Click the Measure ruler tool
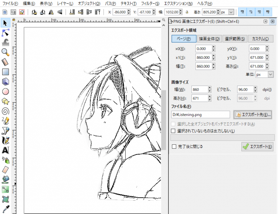278x214 pixels. [5, 62]
